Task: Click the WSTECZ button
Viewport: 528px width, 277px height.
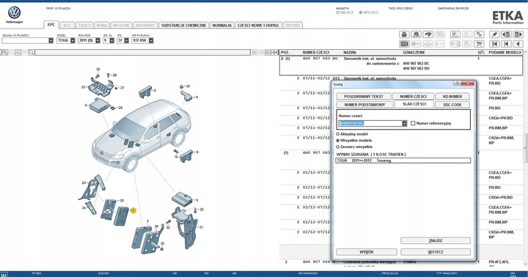Action: pyautogui.click(x=436, y=252)
